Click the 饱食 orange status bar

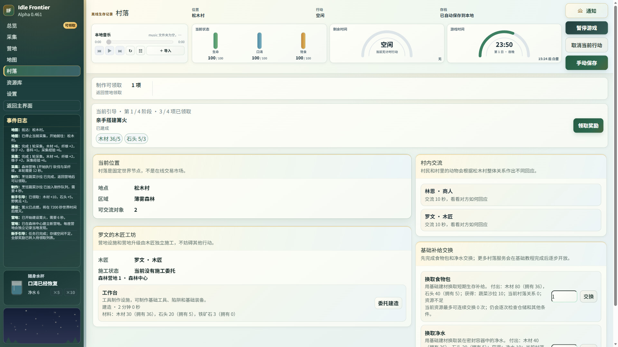click(303, 41)
